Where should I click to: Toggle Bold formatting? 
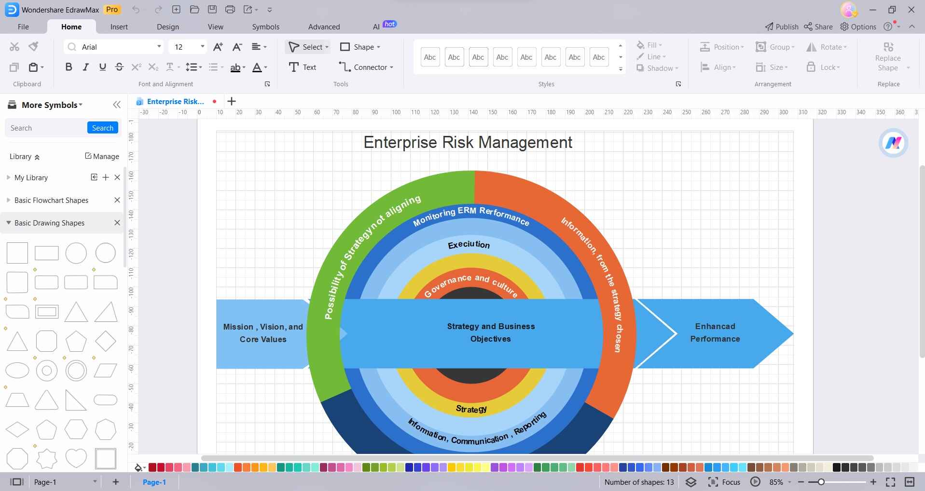(x=69, y=67)
